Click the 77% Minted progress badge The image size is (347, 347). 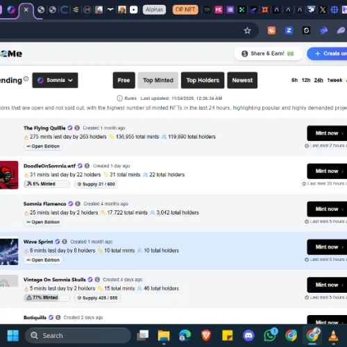46,298
